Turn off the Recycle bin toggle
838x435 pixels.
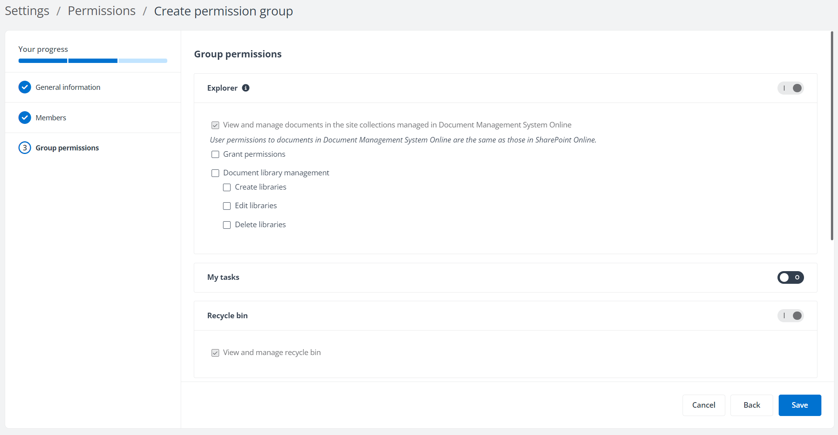[x=791, y=315]
